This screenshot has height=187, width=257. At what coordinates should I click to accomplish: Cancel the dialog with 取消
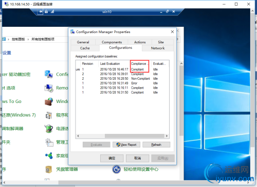coord(137,158)
